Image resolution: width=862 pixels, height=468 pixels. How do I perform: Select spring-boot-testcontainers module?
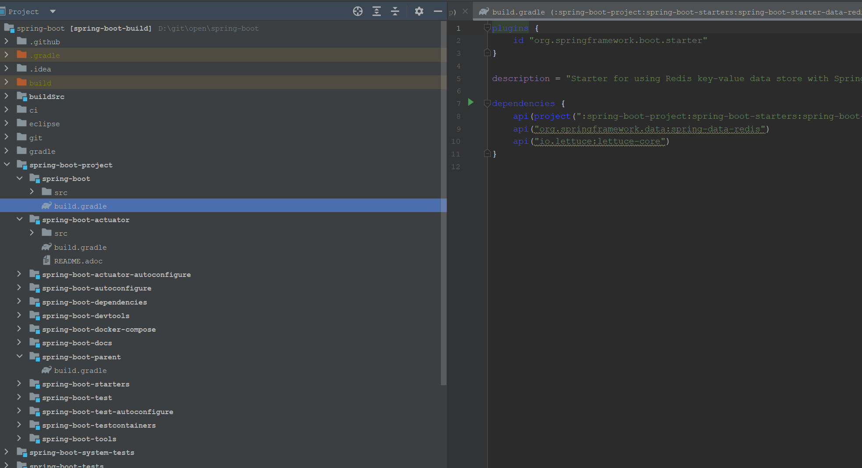(99, 425)
